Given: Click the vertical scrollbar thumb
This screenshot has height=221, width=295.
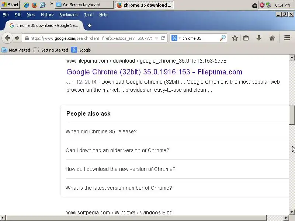Looking at the screenshot, I should 292,115.
